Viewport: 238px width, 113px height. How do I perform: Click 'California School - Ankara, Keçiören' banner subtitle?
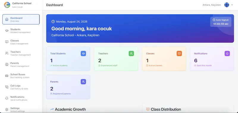click(76, 35)
